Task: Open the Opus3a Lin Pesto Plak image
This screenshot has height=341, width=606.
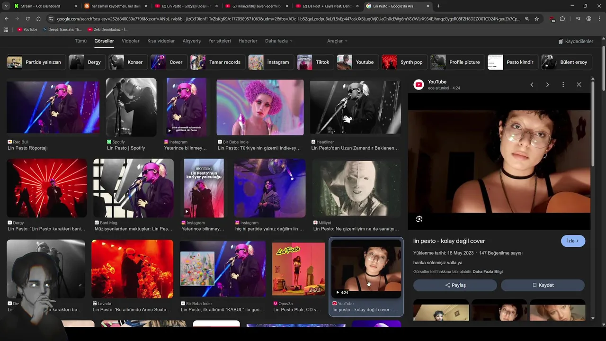Action: [298, 269]
